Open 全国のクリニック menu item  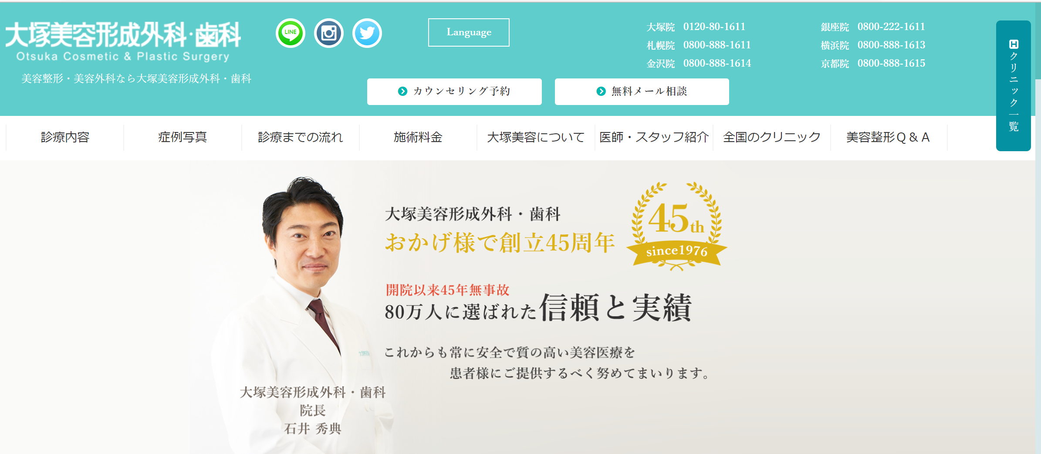pos(772,137)
